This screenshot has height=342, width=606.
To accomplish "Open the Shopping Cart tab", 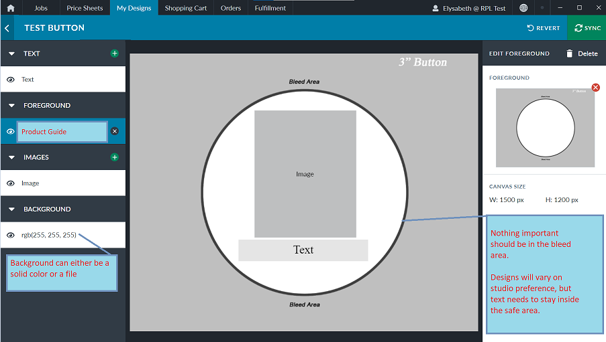I will tap(186, 8).
